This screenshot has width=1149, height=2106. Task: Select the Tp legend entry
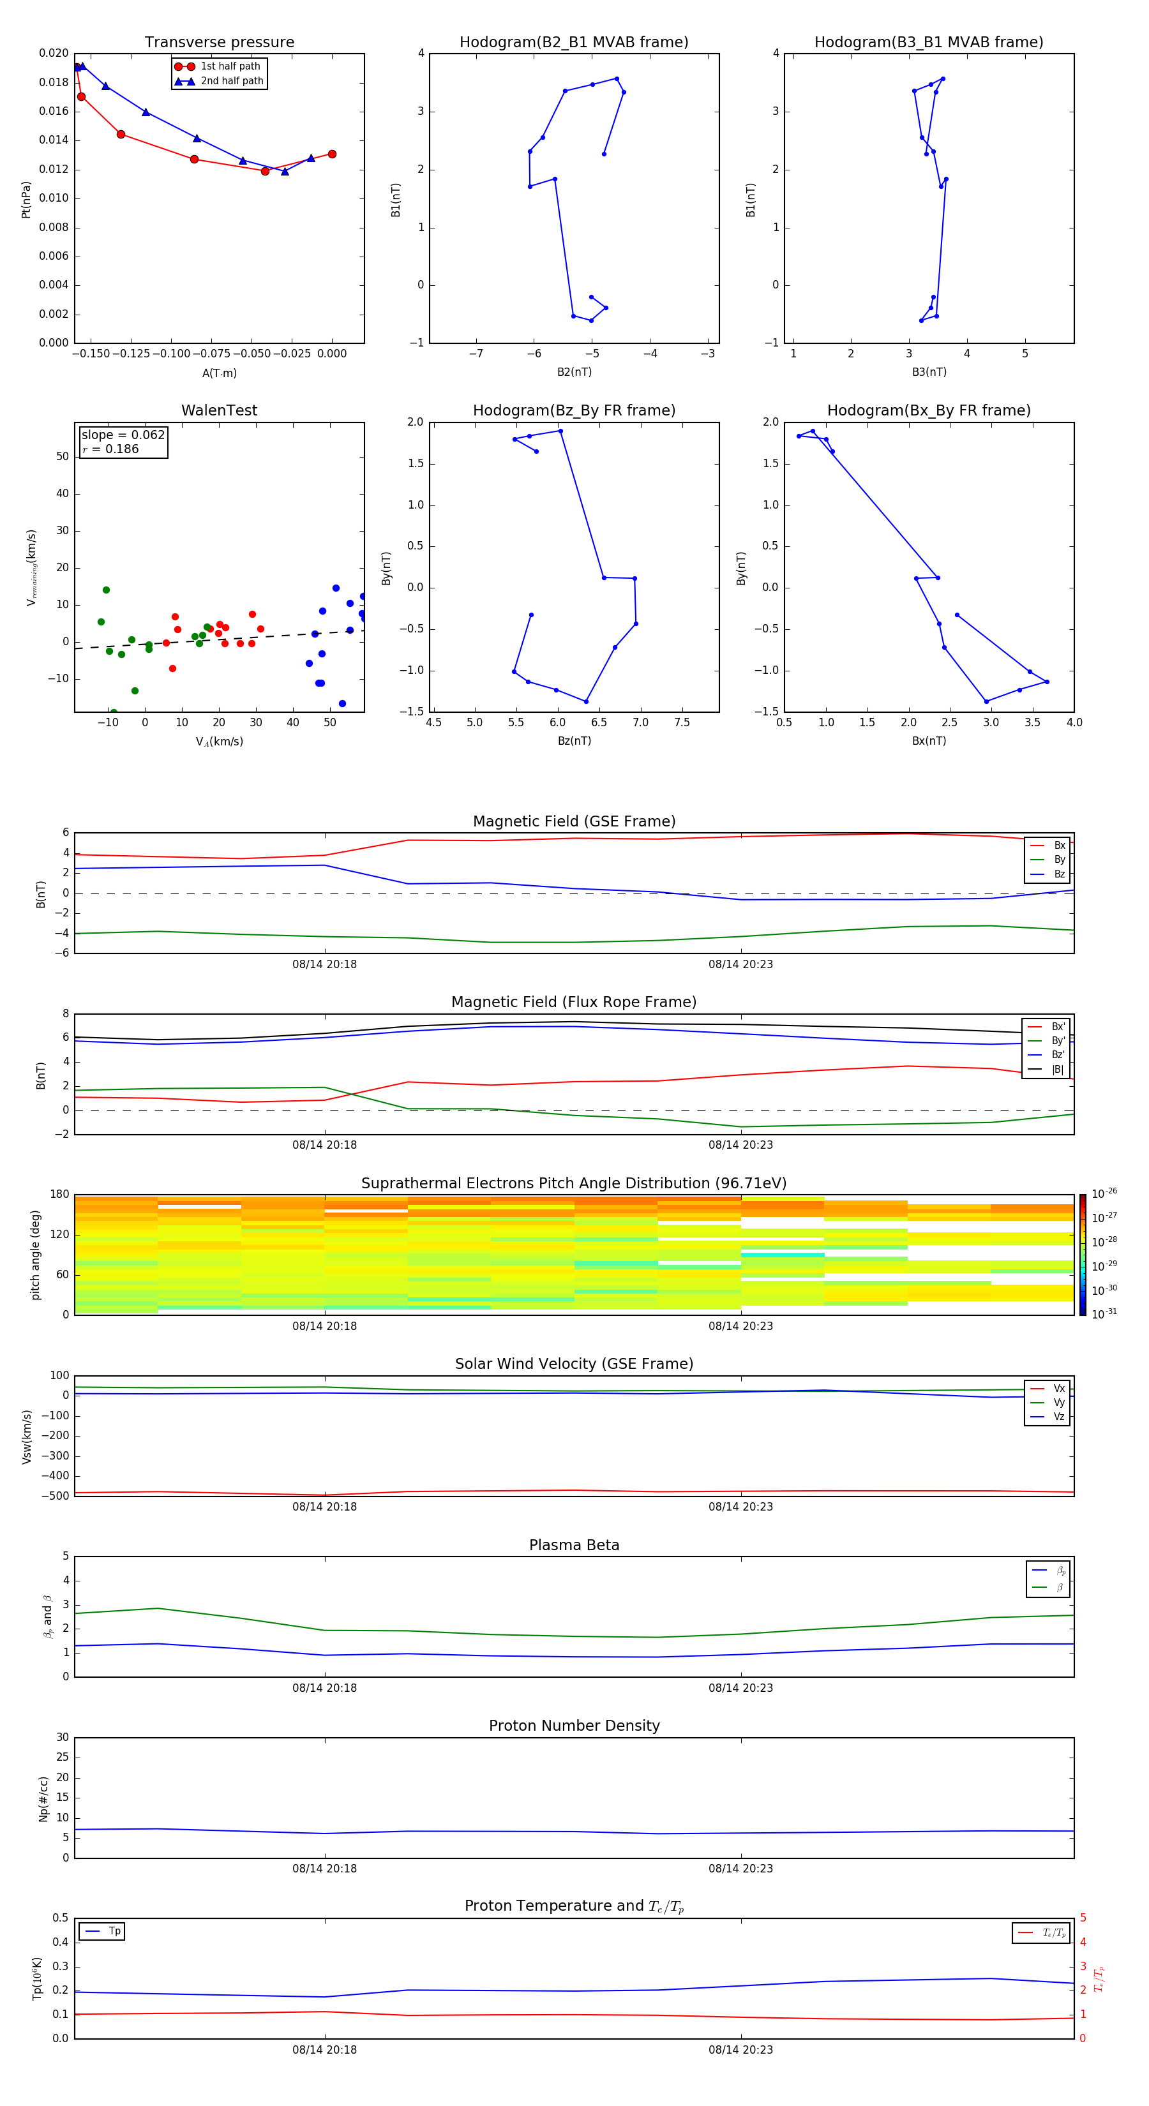102,1931
